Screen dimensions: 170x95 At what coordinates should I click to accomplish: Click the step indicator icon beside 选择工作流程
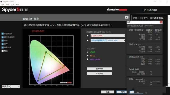point(3,37)
